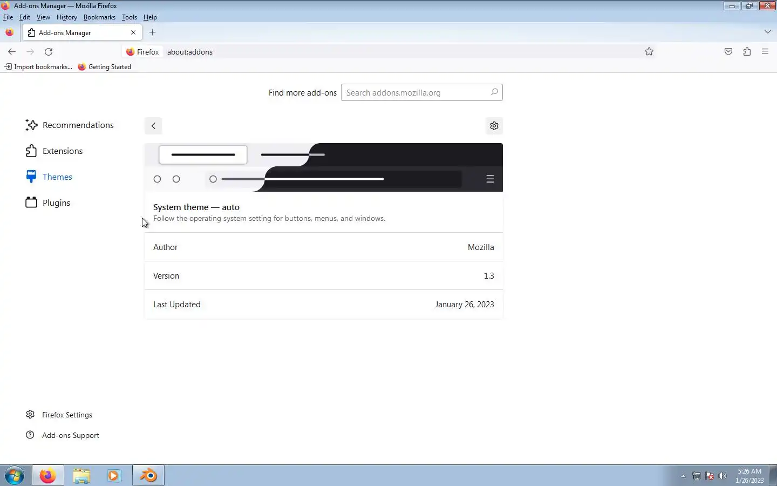The width and height of the screenshot is (777, 486).
Task: Click the Firefox identity icon in URL bar
Action: [x=142, y=52]
